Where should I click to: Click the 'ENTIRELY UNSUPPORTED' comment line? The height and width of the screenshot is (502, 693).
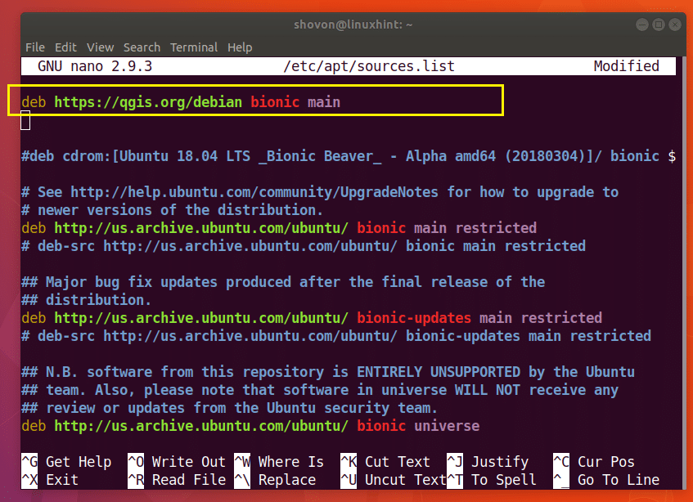click(327, 372)
